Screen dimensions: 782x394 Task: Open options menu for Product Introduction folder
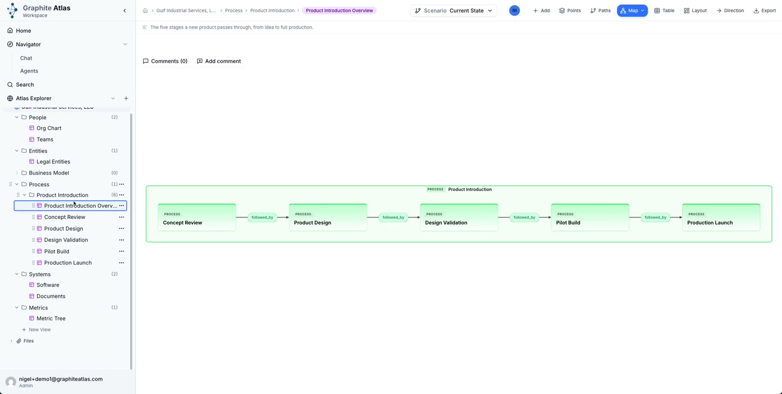[x=122, y=195]
